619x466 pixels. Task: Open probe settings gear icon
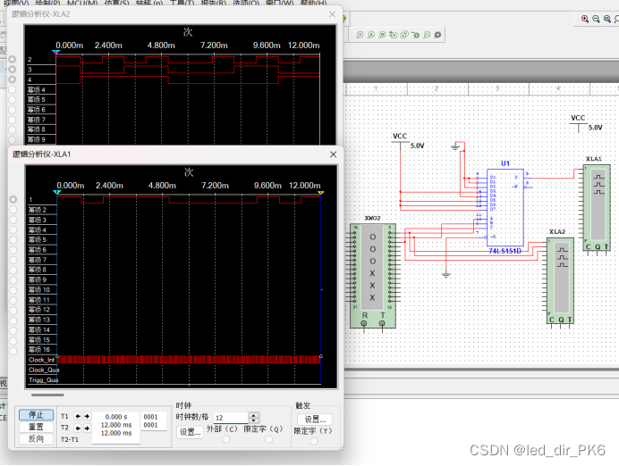pos(437,35)
